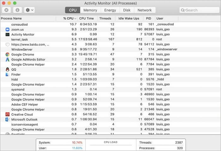Click the Microsoft Outlook icon
Viewport: 221px width, 151px height.
pos(8,119)
